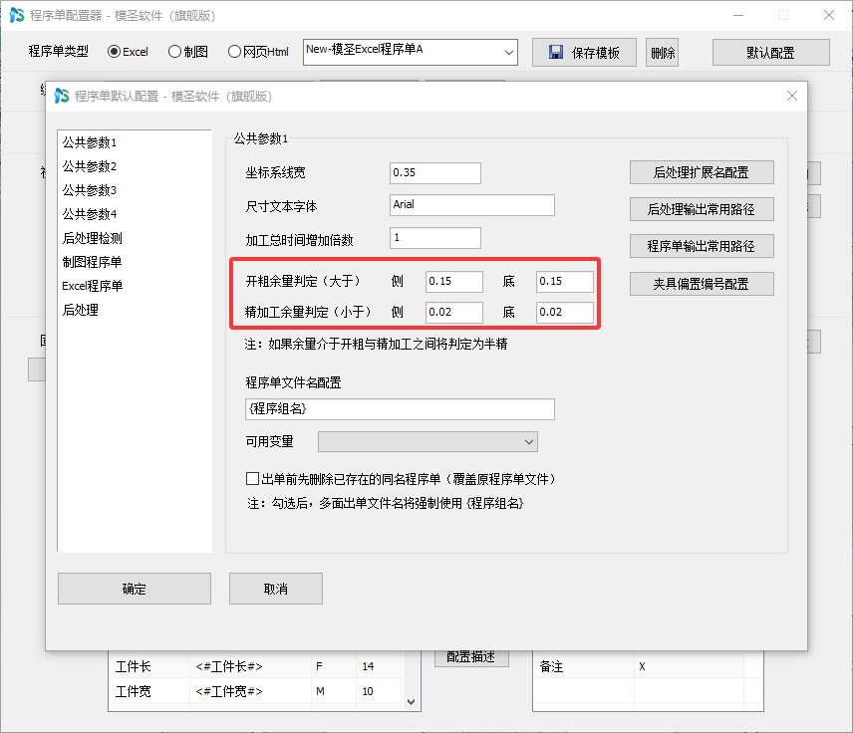Click the 取消 button
This screenshot has height=733, width=853.
(276, 589)
